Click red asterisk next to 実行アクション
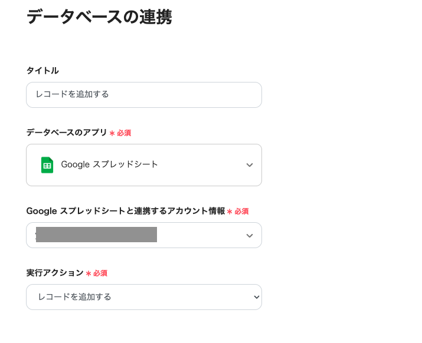Viewport: 422px width, 343px height. pos(89,273)
